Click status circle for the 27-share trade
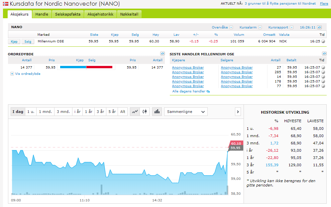Screen dimensions: 331x207 323,68
